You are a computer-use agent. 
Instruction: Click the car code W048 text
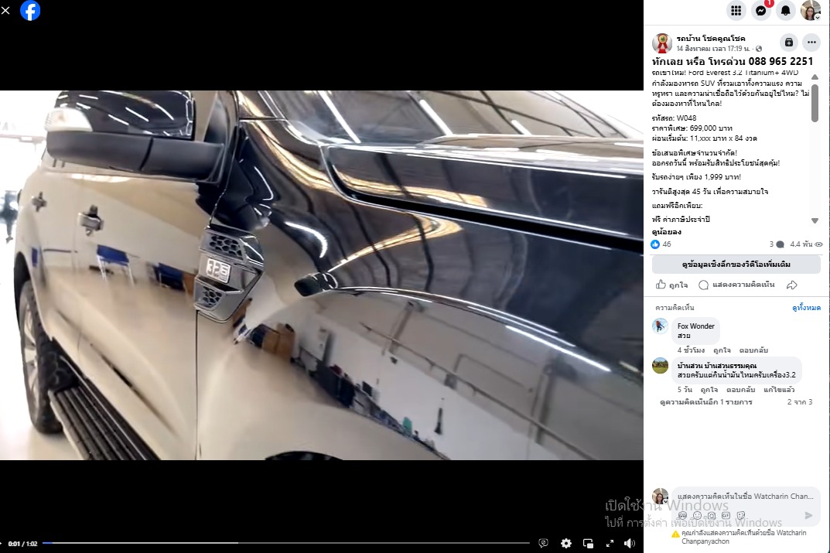point(674,118)
